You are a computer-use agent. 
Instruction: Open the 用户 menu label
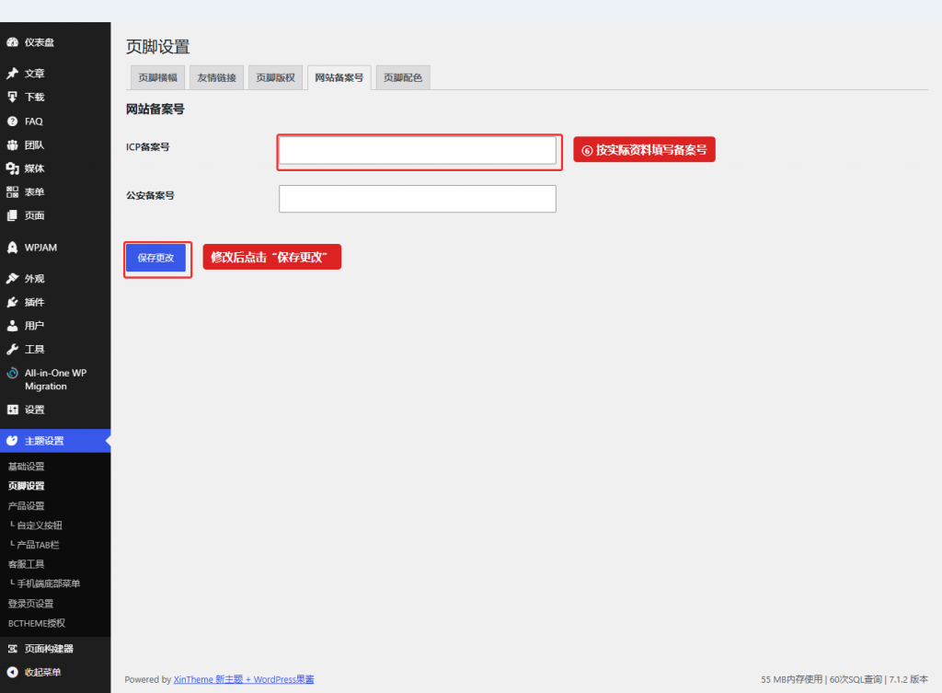pyautogui.click(x=34, y=325)
